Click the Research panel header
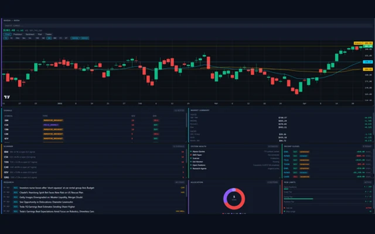The height and width of the screenshot is (234, 375). (x=94, y=183)
